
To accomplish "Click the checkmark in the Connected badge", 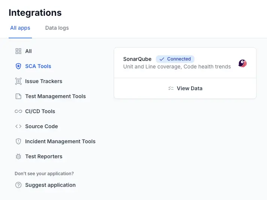I will click(162, 59).
